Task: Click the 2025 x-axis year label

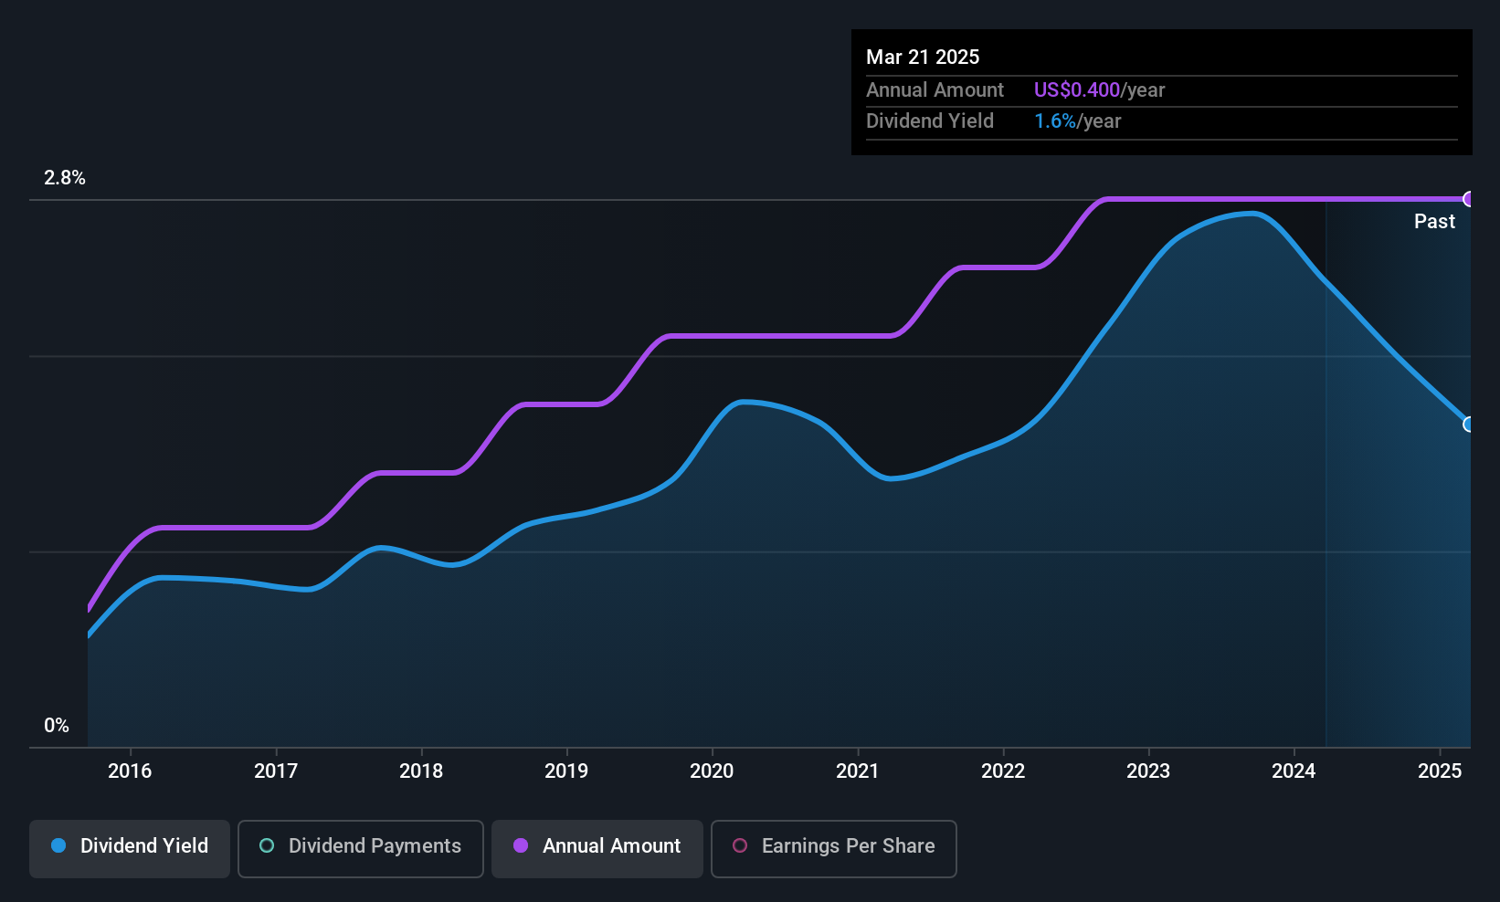Action: pos(1440,771)
